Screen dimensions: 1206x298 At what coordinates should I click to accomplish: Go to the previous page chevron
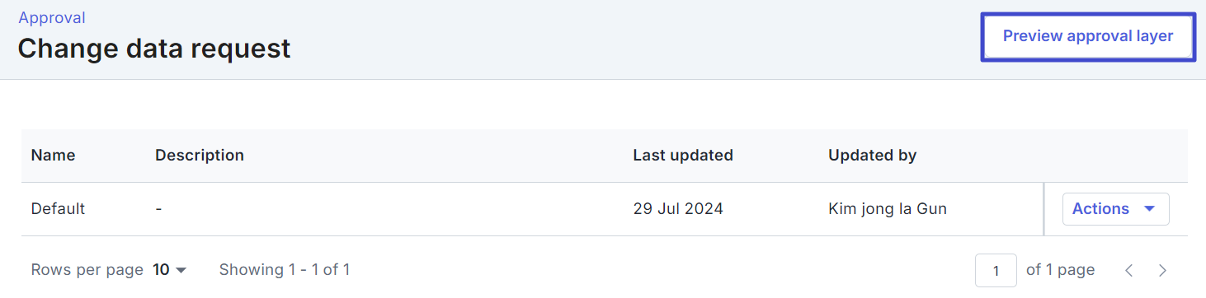[x=1129, y=270]
